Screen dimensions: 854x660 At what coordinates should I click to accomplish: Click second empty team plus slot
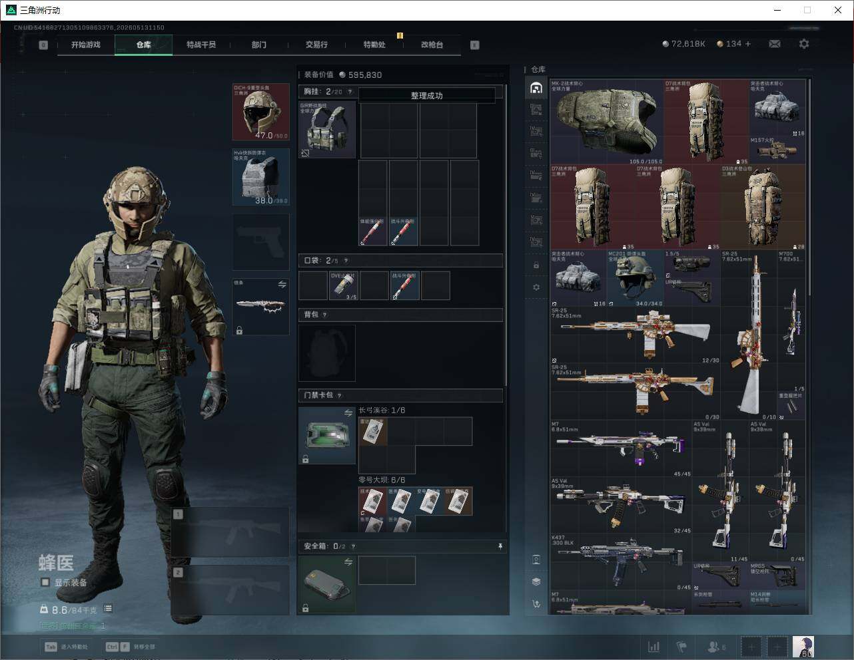(777, 647)
